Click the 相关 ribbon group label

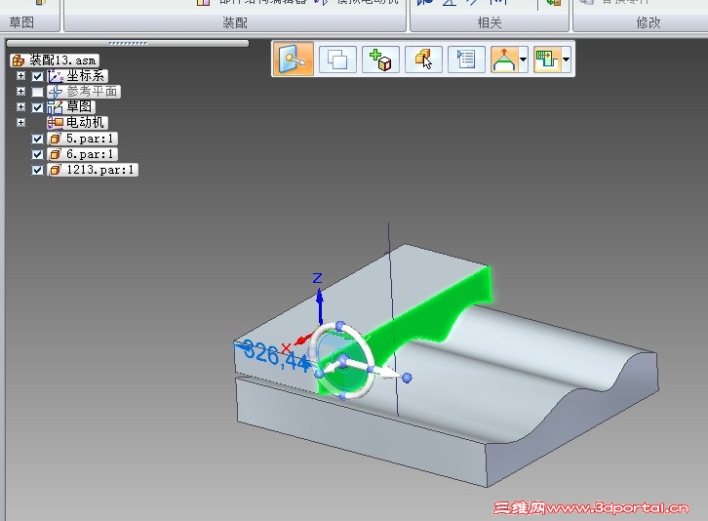(490, 22)
